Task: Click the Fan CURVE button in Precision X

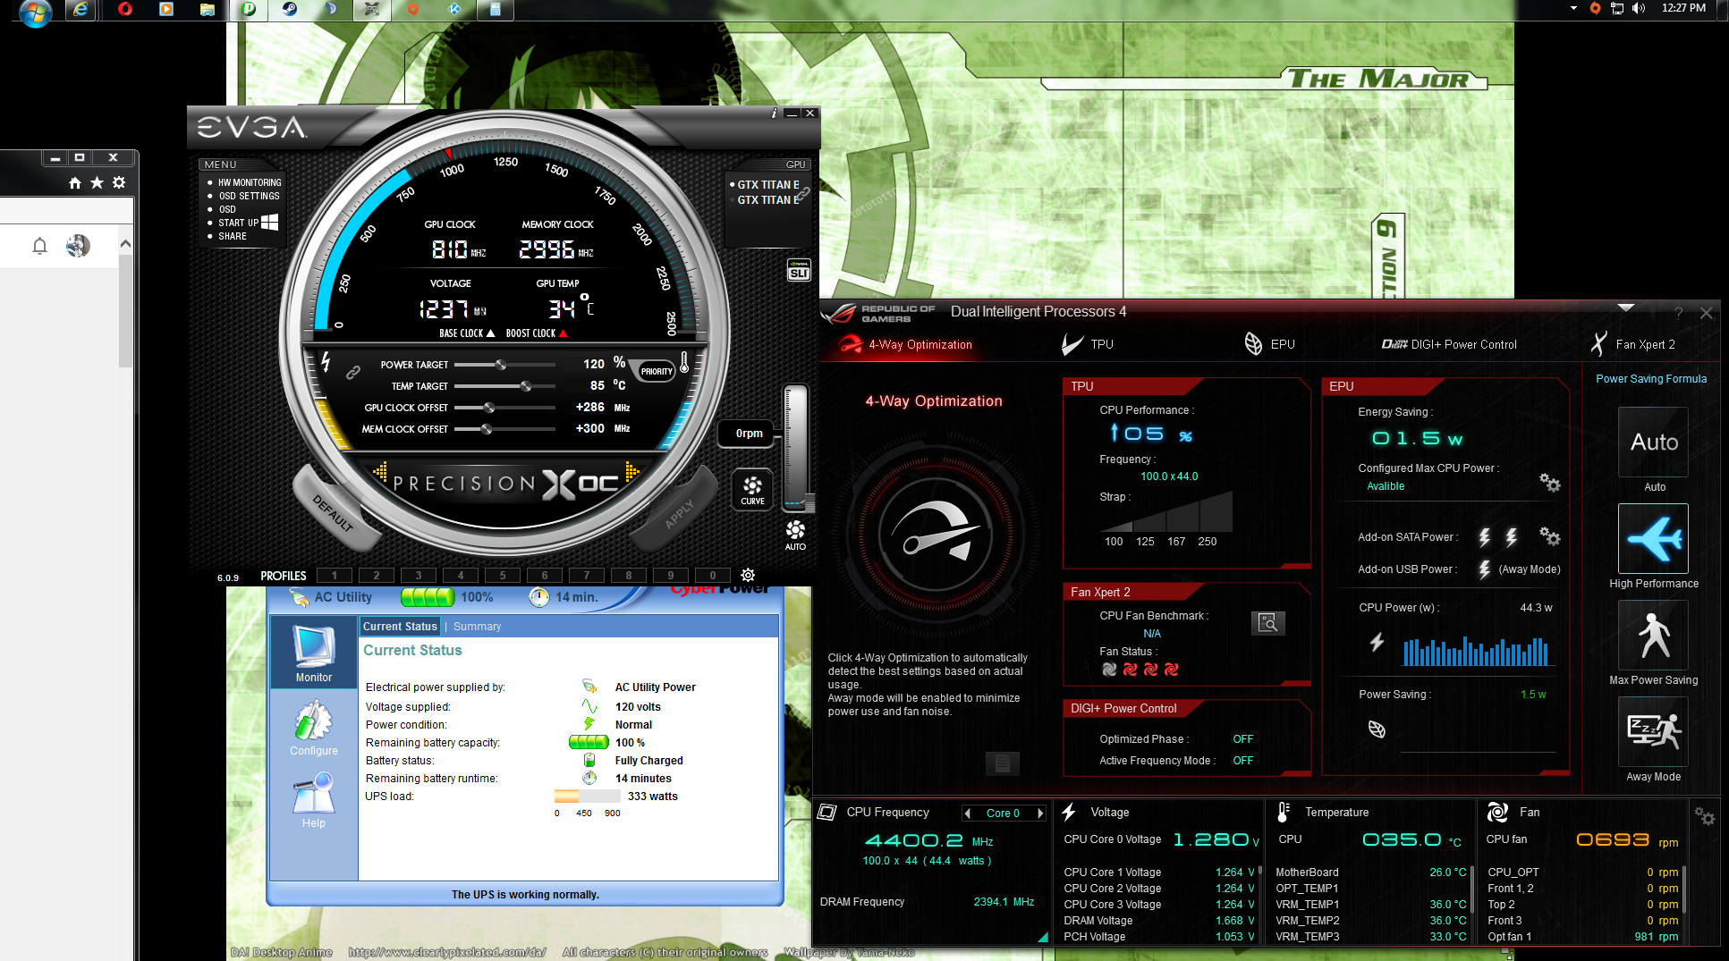Action: point(752,489)
